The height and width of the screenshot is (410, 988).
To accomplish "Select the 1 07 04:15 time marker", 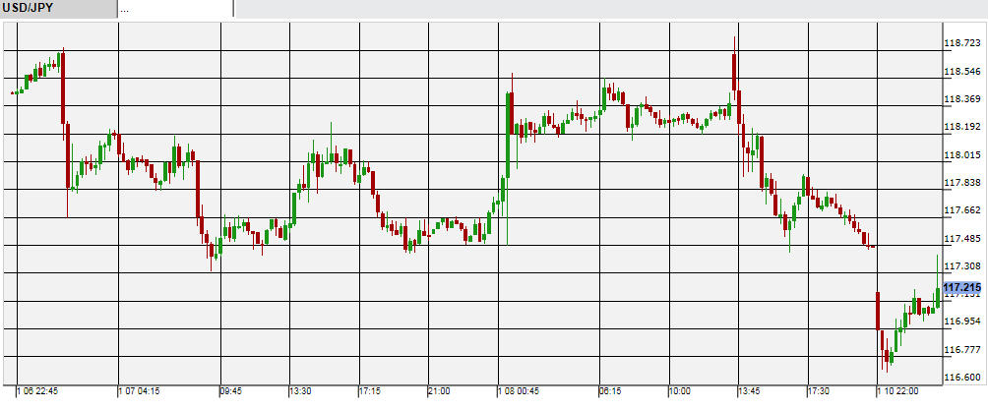I will (x=141, y=391).
